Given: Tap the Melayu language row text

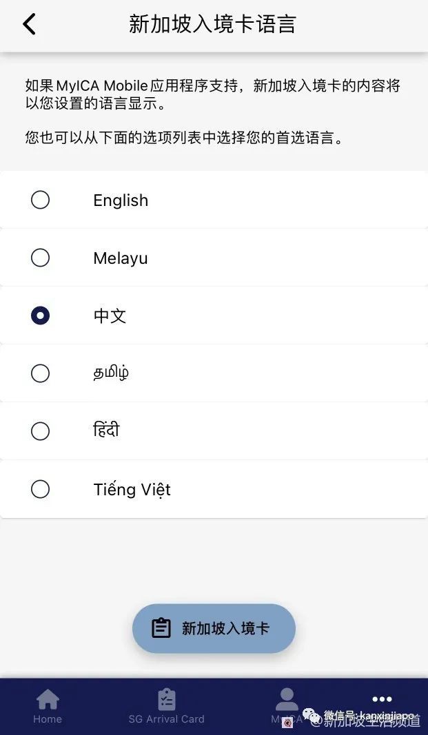Looking at the screenshot, I should coord(121,258).
